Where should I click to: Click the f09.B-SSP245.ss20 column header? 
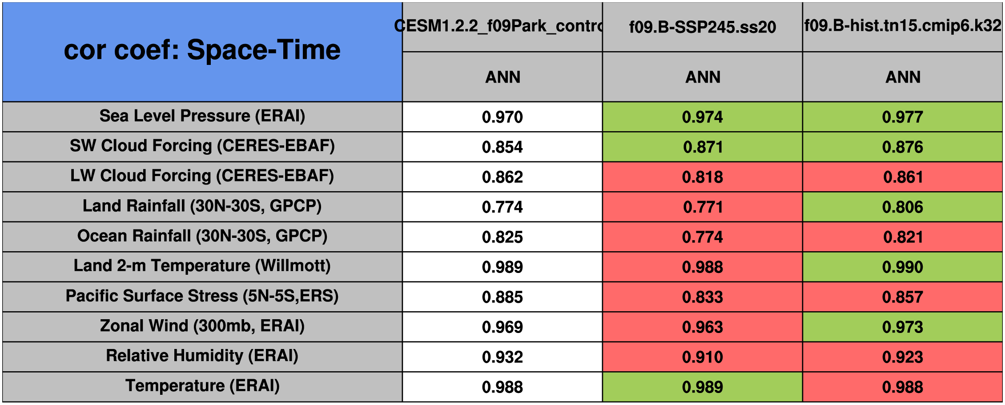click(x=702, y=27)
